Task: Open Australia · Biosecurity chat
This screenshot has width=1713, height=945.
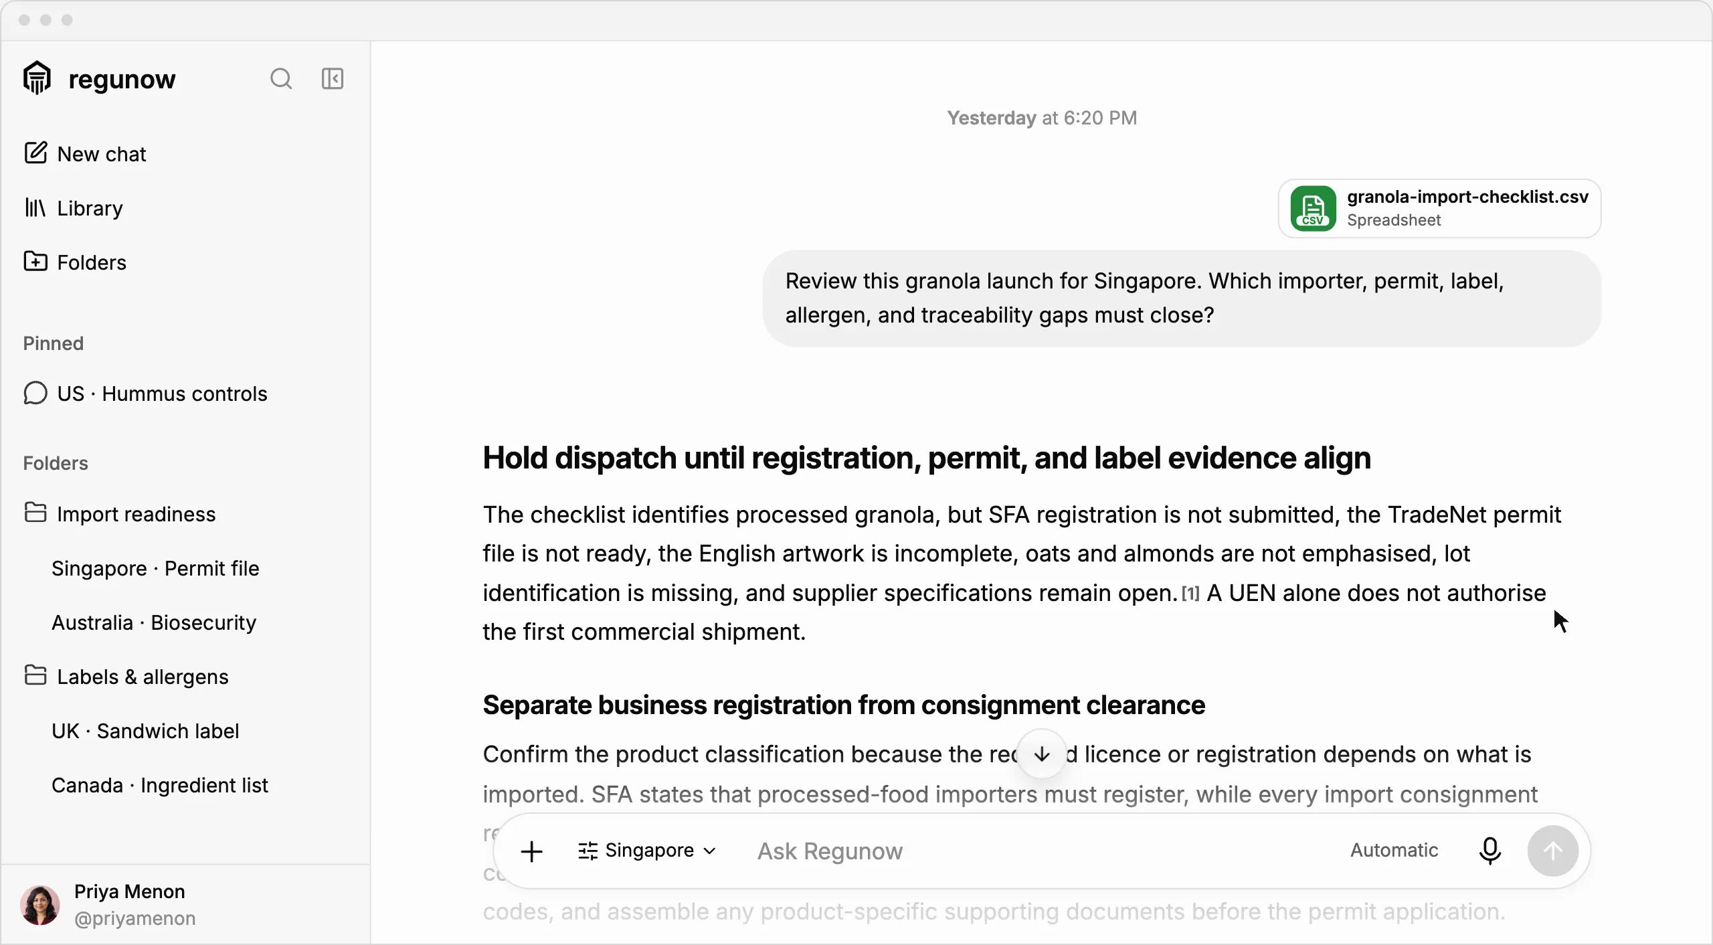Action: [154, 622]
